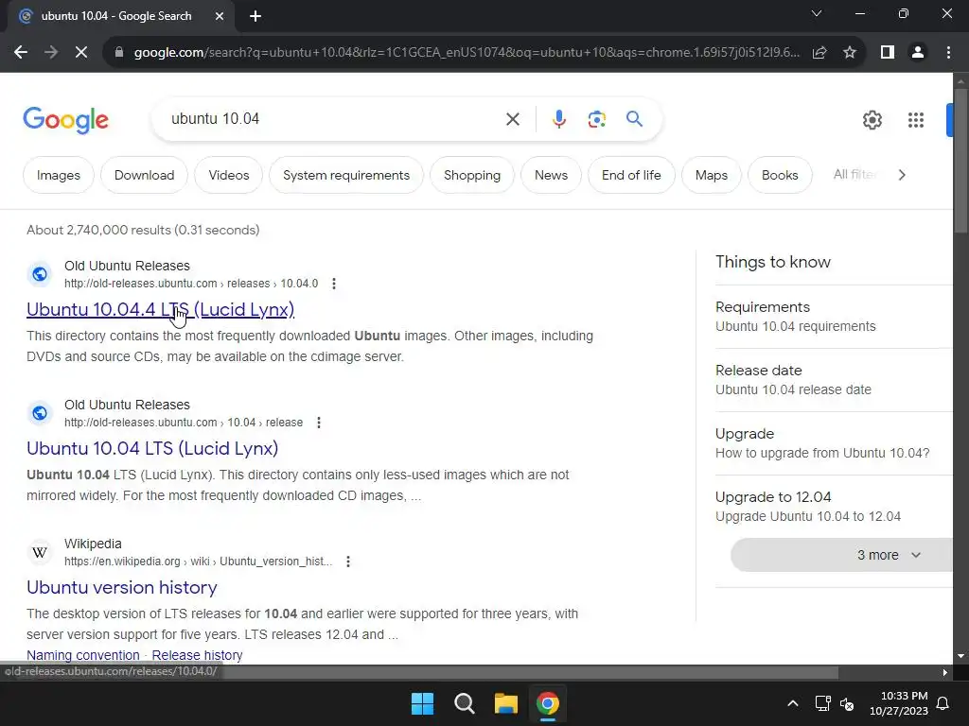
Task: Select the Books filter chip
Action: point(780,175)
